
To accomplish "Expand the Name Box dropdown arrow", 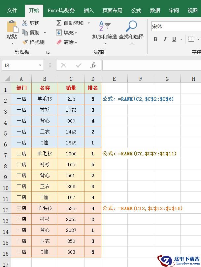I will tap(40, 65).
